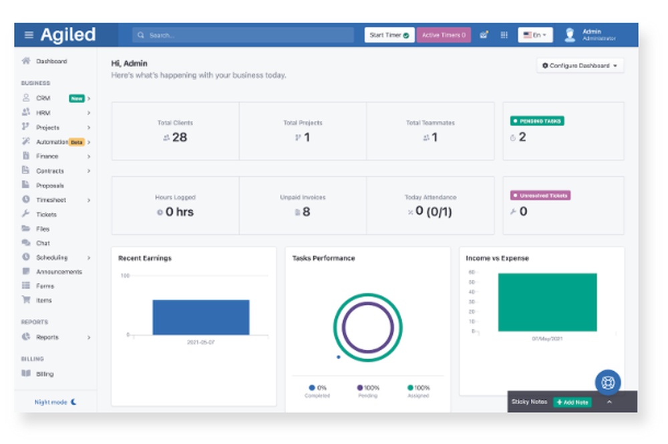Click the HRM people icon
Image resolution: width=668 pixels, height=444 pixels.
click(26, 112)
